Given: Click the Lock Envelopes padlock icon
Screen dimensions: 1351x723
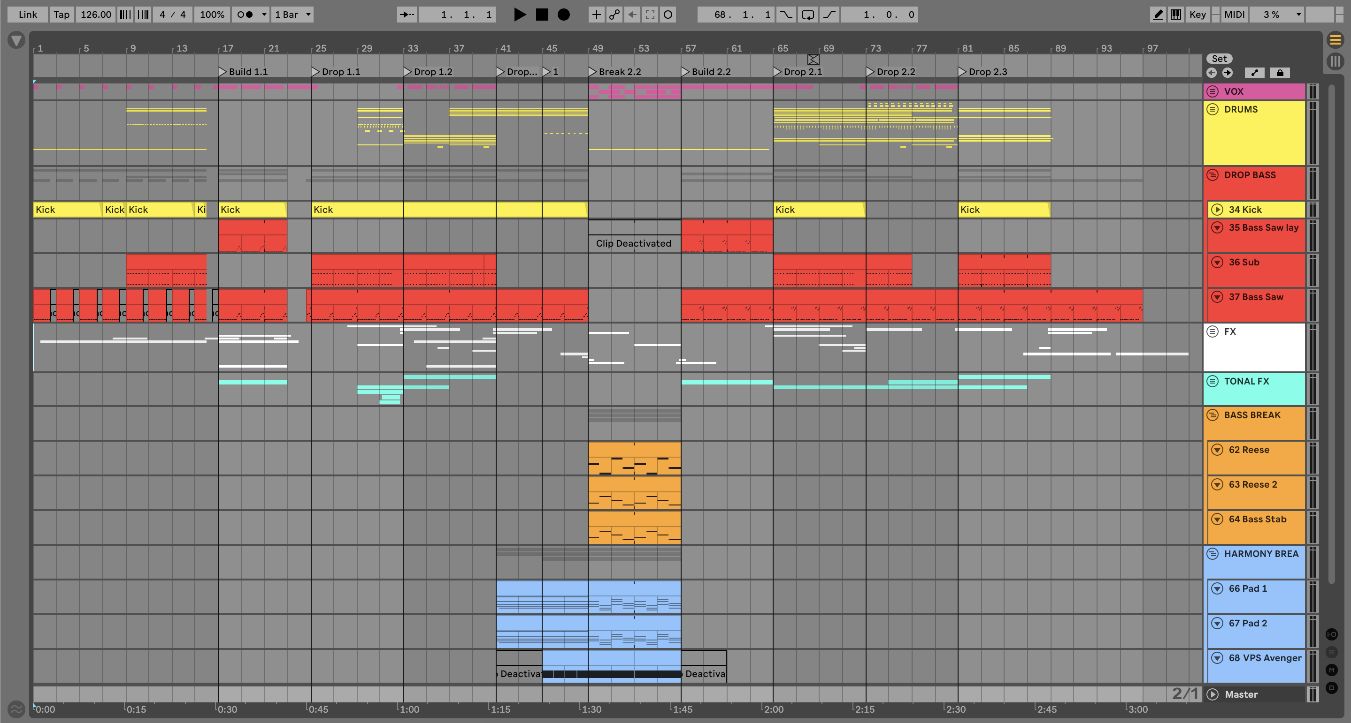Looking at the screenshot, I should [x=1280, y=73].
